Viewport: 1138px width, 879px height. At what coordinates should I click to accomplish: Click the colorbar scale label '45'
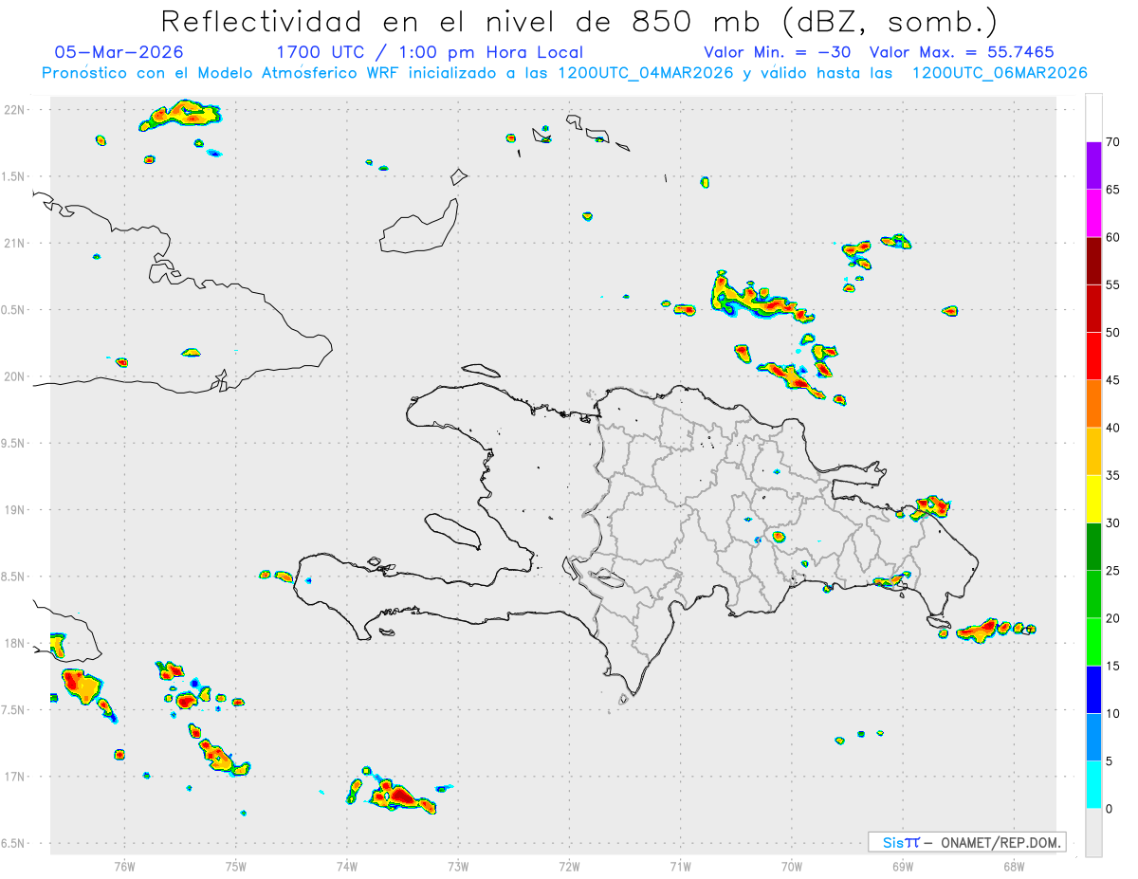pos(1112,380)
